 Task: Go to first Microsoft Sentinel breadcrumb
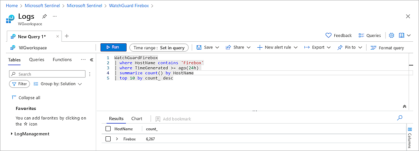click(x=42, y=5)
